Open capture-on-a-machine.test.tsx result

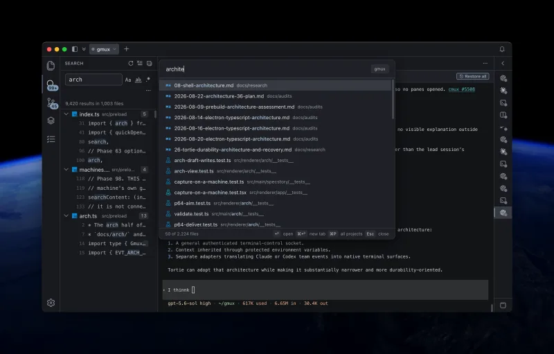276,193
